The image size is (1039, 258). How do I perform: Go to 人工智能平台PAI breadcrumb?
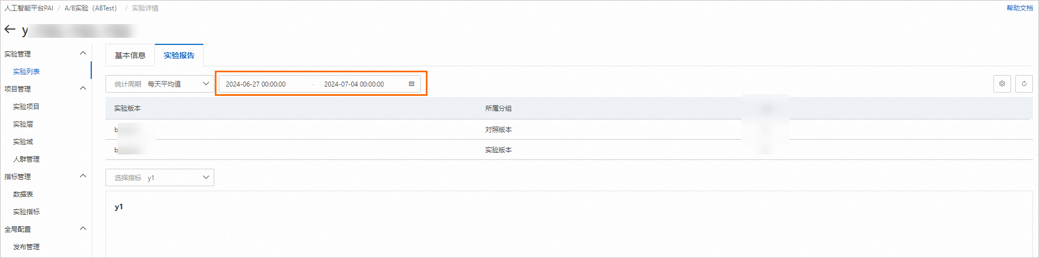pos(29,8)
